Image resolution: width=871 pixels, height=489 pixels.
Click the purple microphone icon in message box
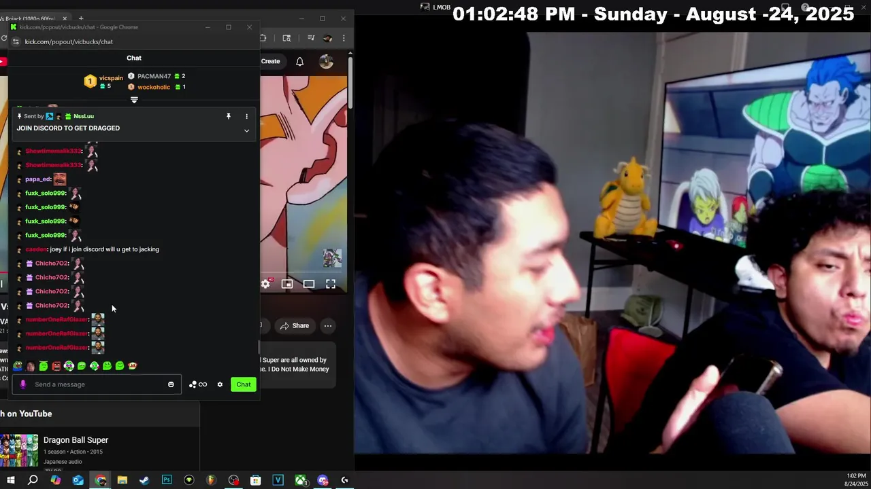[23, 384]
